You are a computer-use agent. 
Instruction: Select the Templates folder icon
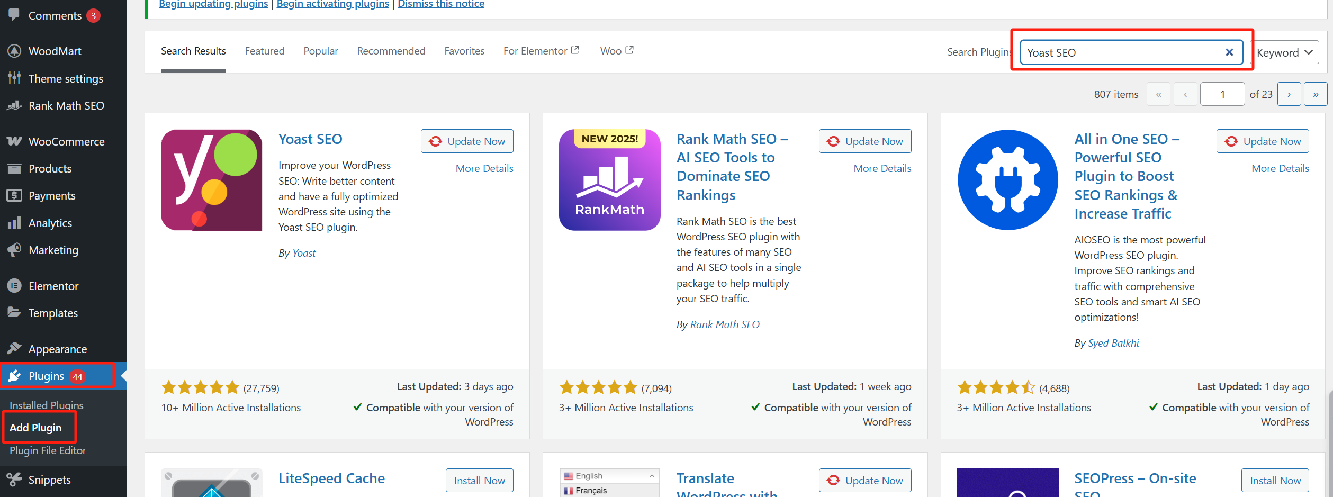[14, 313]
